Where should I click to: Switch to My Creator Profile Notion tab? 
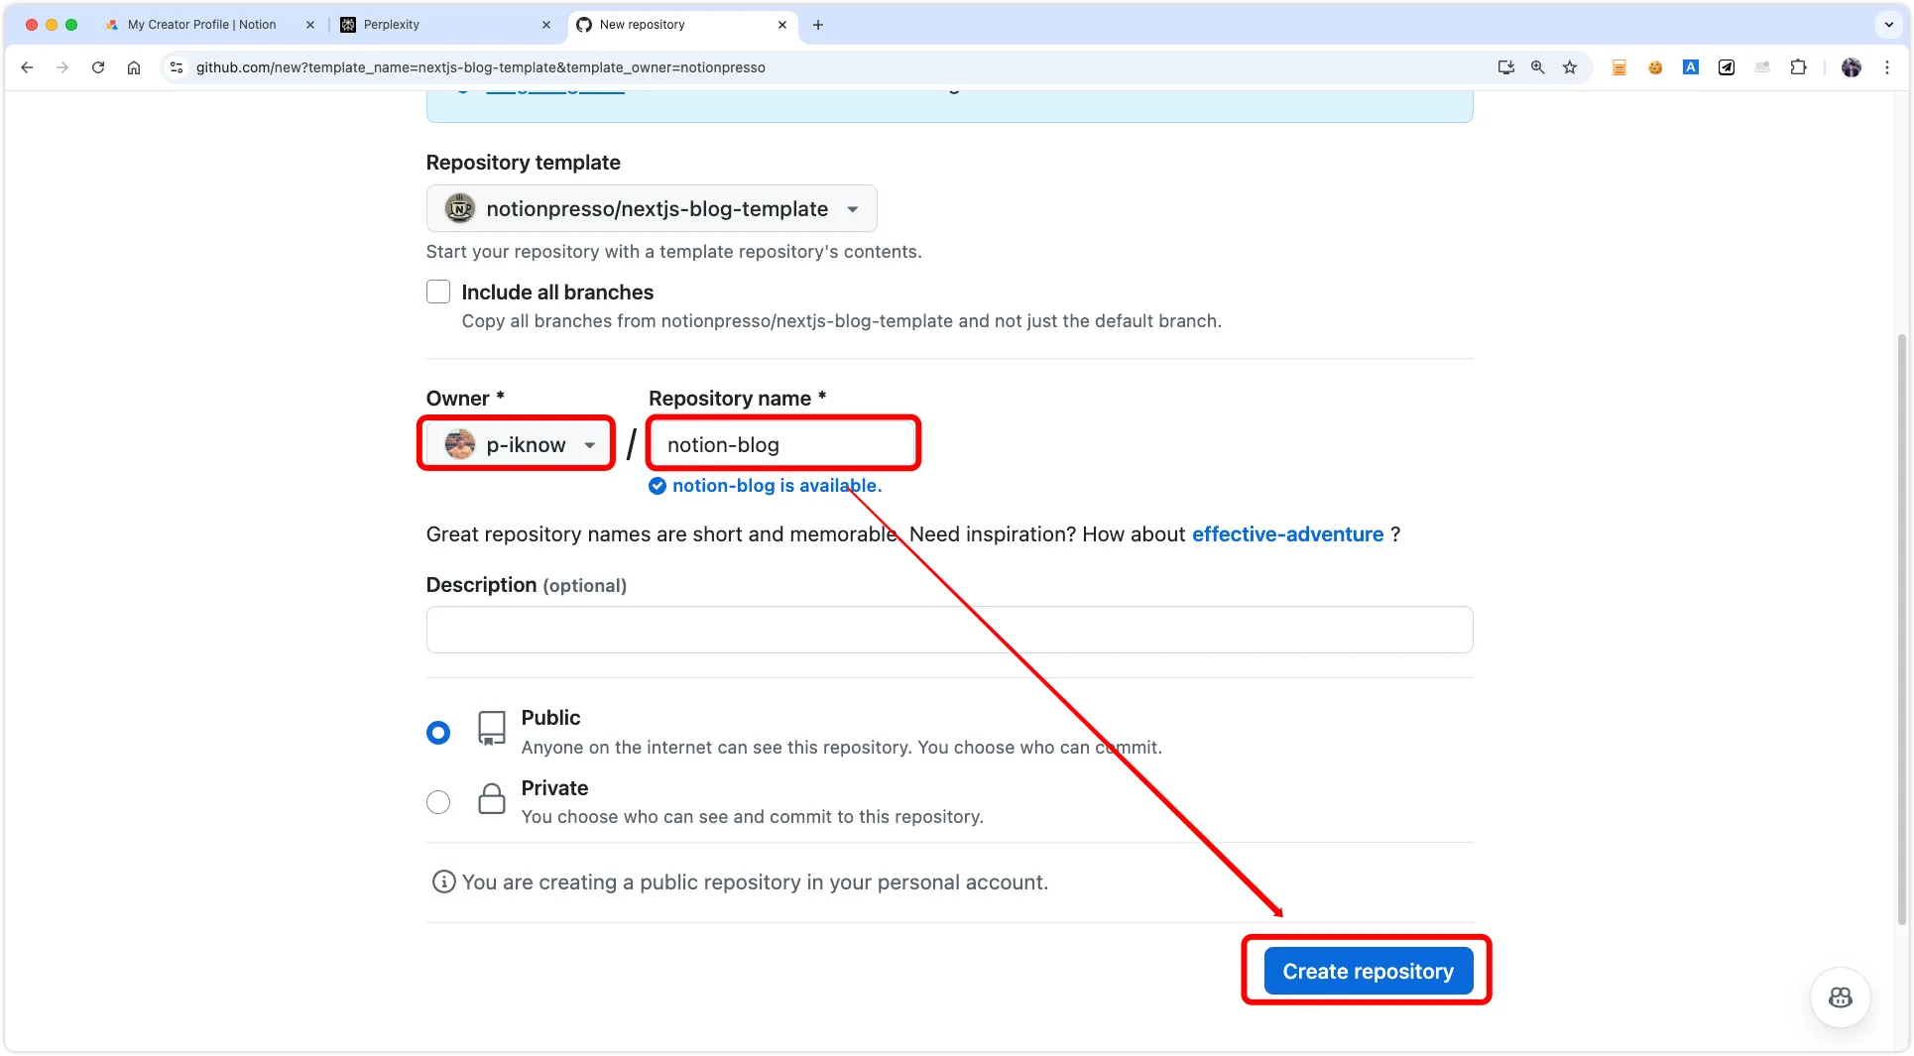(x=202, y=25)
